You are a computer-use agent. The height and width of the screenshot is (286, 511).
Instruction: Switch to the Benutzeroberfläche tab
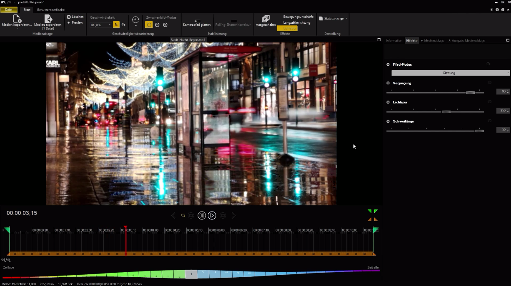[x=51, y=10]
